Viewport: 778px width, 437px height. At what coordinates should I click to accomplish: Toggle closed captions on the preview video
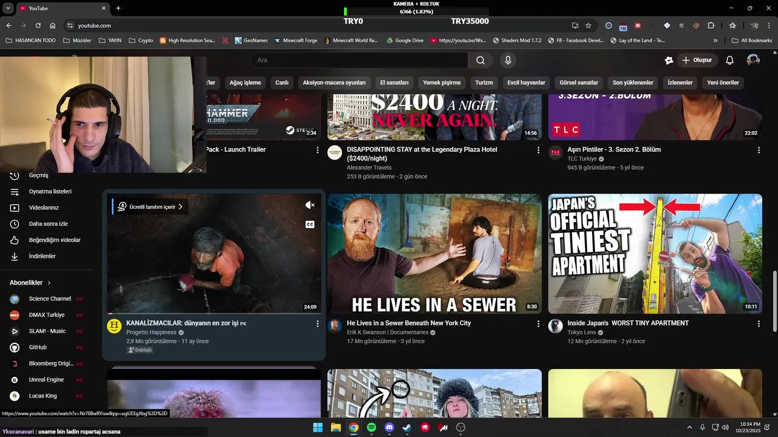[x=310, y=225]
